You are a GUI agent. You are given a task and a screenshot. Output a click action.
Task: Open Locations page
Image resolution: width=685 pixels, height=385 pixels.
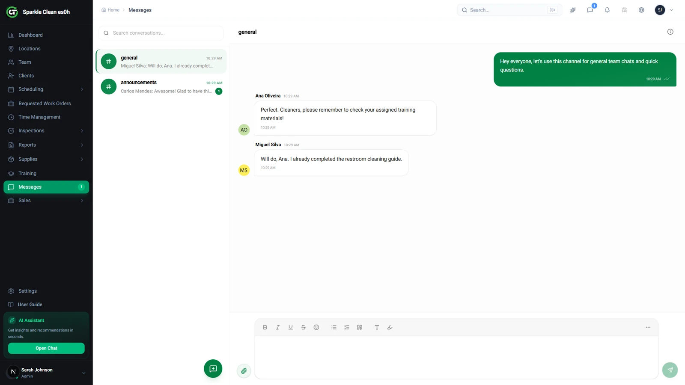click(x=46, y=49)
